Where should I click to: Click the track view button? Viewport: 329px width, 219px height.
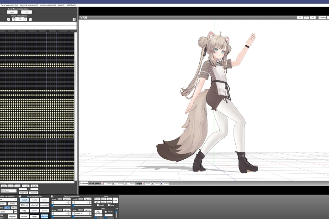click(x=115, y=200)
